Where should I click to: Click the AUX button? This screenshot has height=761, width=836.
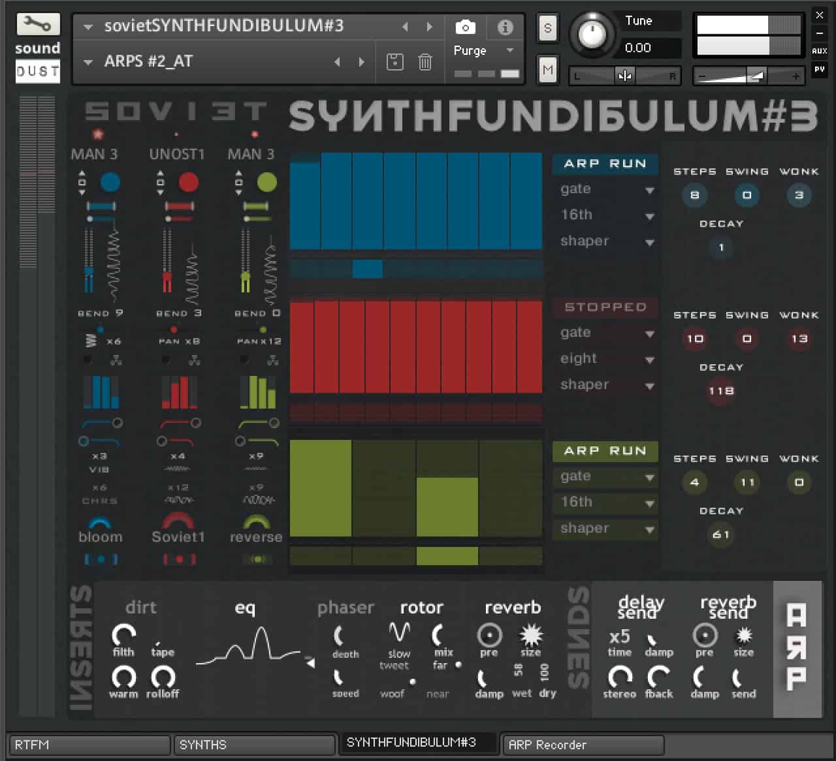(x=819, y=50)
